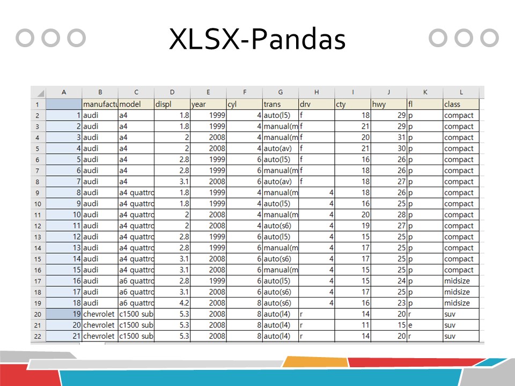Click the 'fl' header cell
Image resolution: width=515 pixels, height=386 pixels.
425,105
